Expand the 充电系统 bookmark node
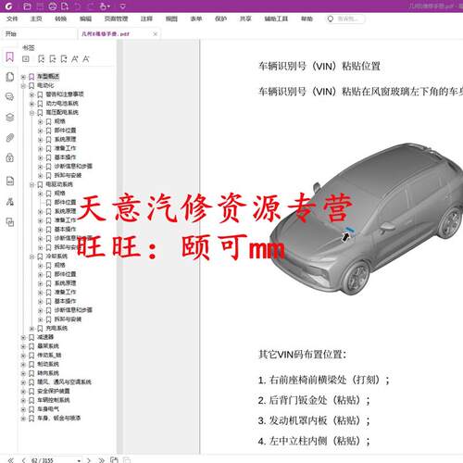The width and height of the screenshot is (463, 463). tap(31, 329)
